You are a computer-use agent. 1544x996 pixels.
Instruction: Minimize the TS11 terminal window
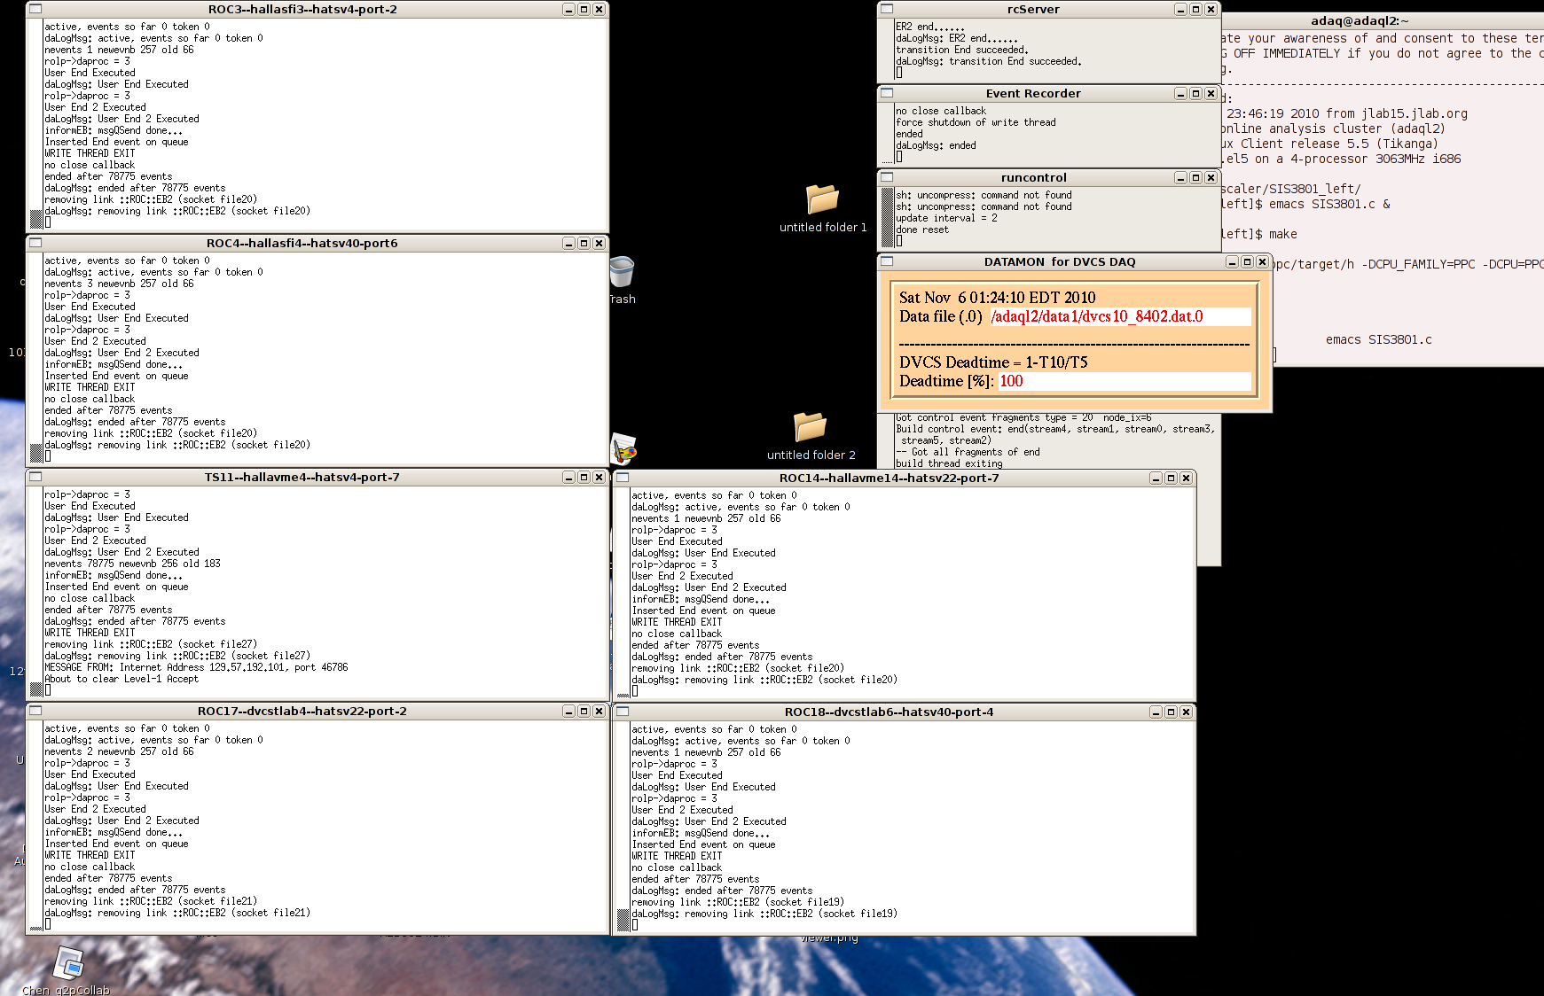568,477
